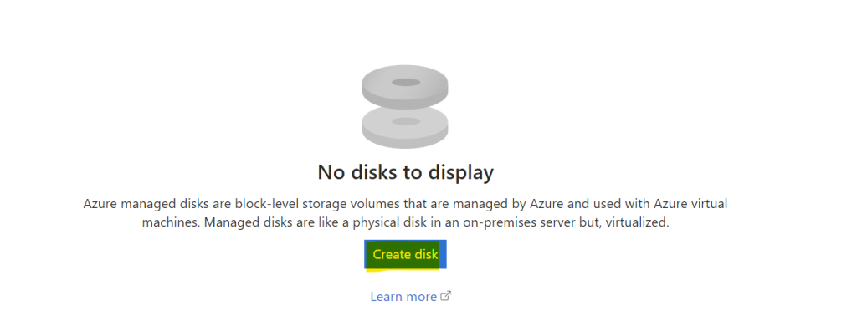The image size is (857, 326).
Task: Click the hole of the upper disk graphic
Action: (x=406, y=83)
